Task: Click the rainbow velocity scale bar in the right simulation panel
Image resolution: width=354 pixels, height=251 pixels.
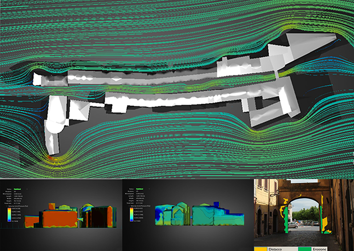Action: click(x=131, y=215)
